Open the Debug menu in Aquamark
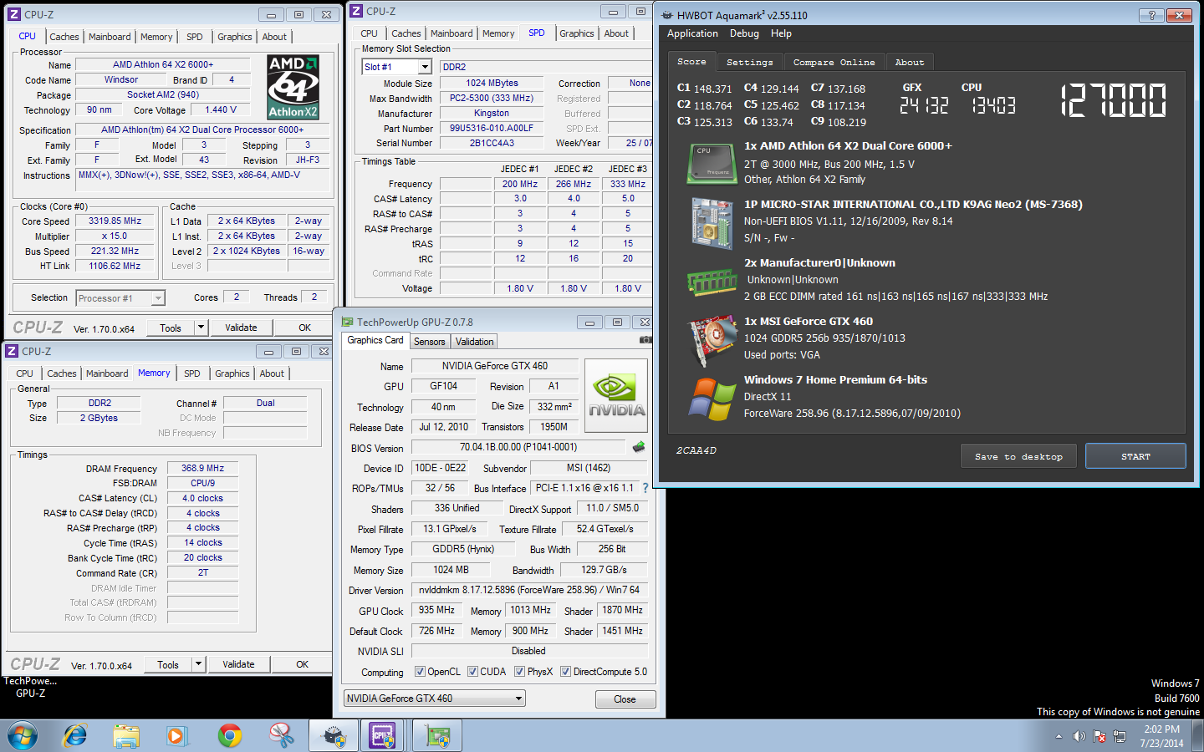Image resolution: width=1204 pixels, height=752 pixels. coord(744,33)
